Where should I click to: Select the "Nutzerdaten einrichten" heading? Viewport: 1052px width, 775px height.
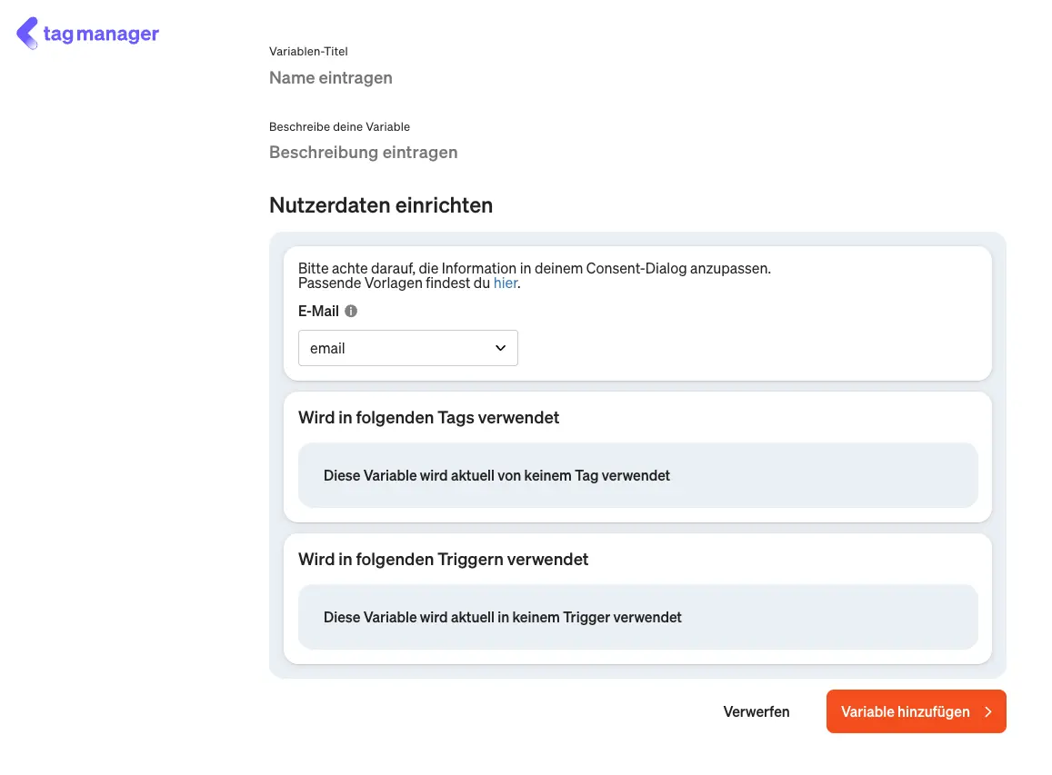coord(381,205)
